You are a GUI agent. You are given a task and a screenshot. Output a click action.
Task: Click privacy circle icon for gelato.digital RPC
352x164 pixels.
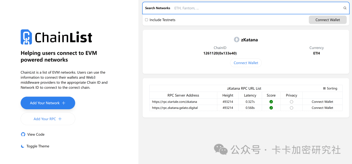tap(291, 108)
